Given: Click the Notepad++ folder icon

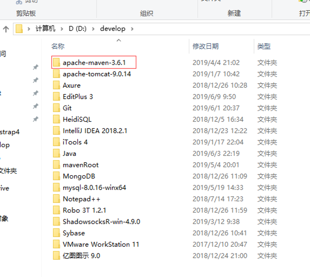Looking at the screenshot, I should pos(56,199).
